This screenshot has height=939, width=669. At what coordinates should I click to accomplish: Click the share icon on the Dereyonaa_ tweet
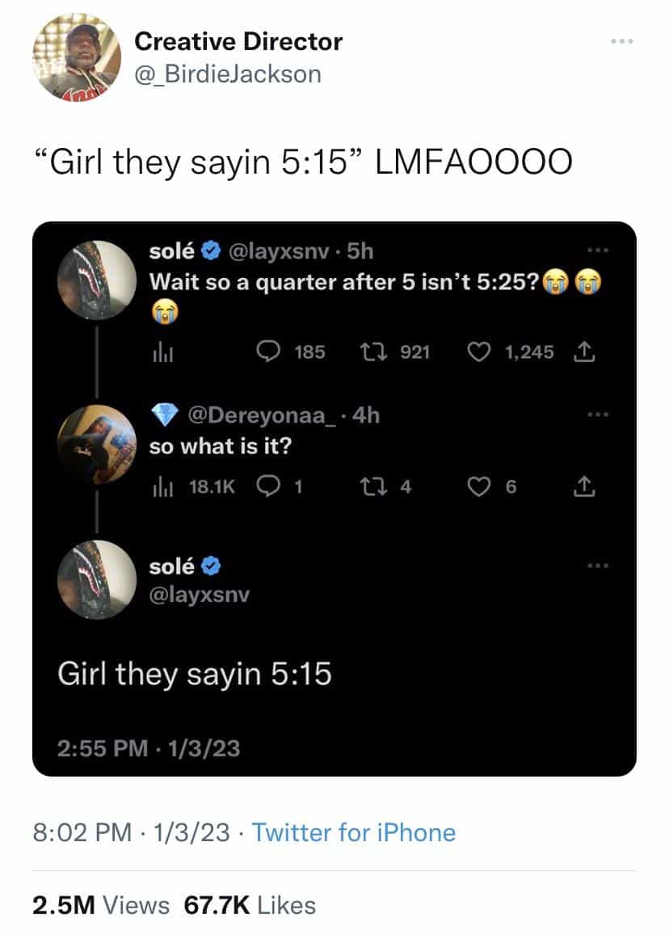coord(584,486)
